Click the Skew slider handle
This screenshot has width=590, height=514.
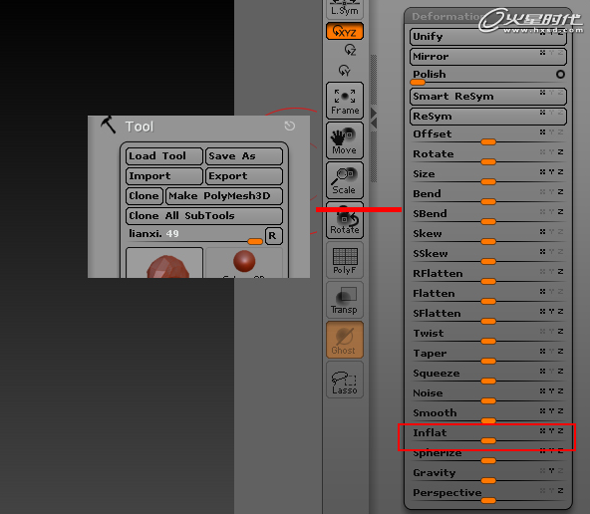coord(488,242)
